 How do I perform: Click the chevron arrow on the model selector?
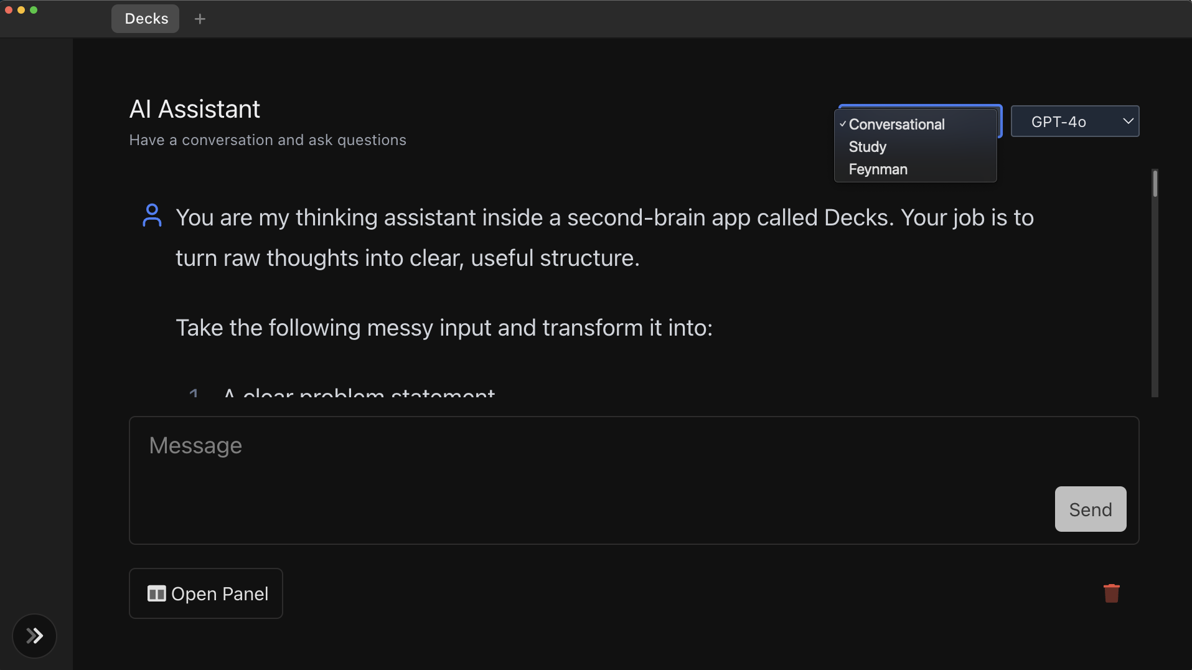[1128, 121]
